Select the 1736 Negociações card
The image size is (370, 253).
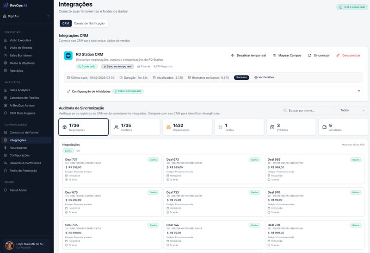(84, 127)
